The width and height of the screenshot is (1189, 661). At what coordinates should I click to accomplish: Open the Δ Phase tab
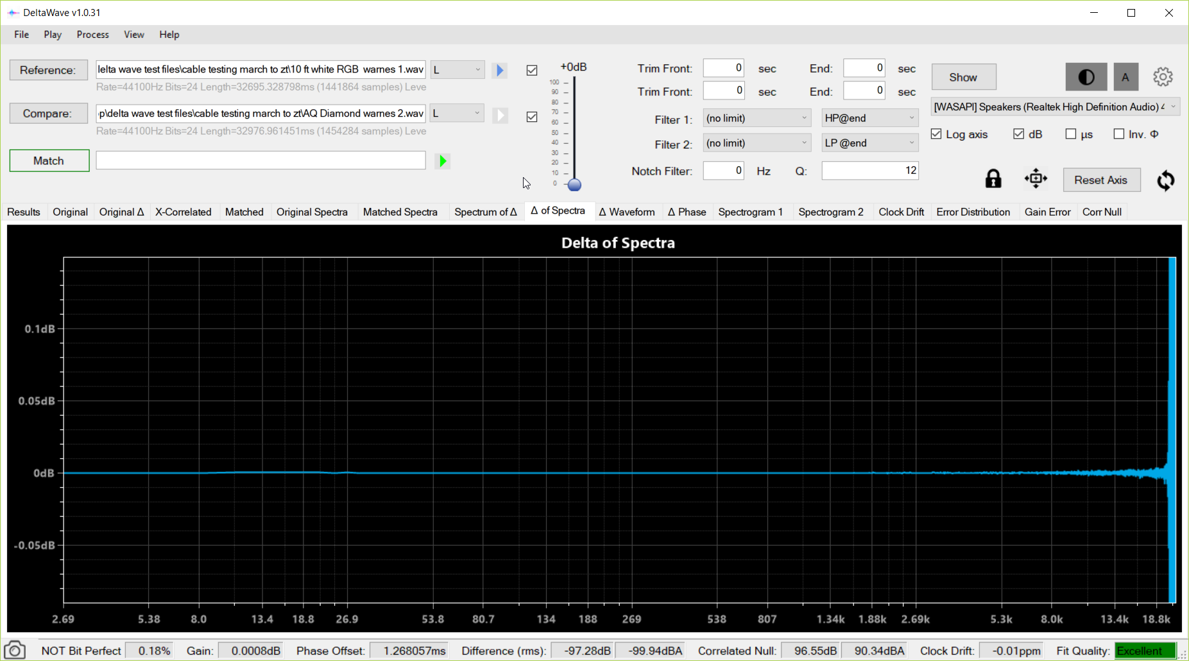coord(687,212)
